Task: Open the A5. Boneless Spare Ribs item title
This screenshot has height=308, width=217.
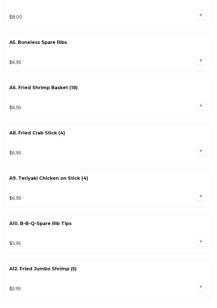Action: pyautogui.click(x=38, y=42)
